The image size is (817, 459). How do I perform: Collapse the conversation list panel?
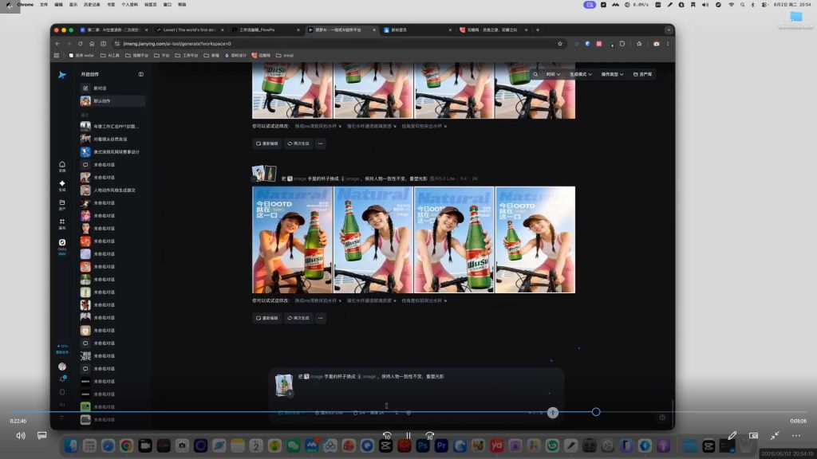[140, 74]
